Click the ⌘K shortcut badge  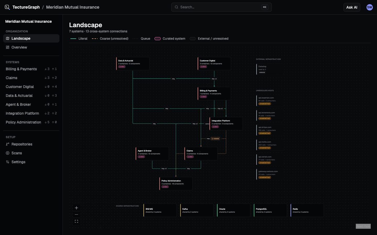coord(265,7)
